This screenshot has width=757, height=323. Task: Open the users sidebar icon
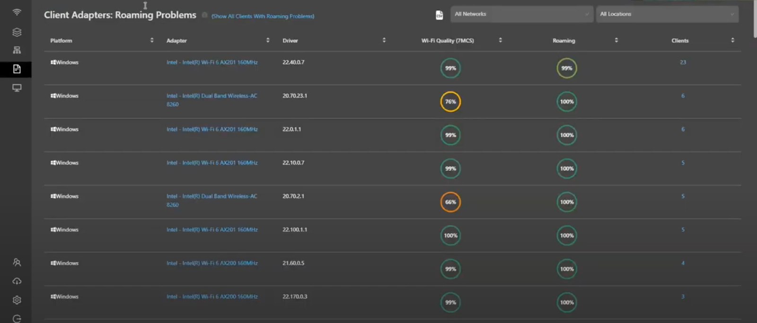(x=17, y=262)
